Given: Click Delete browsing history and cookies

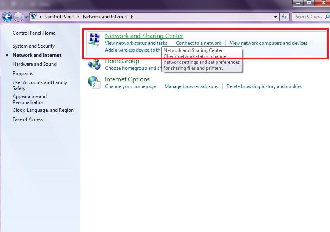Looking at the screenshot, I should click(x=264, y=86).
